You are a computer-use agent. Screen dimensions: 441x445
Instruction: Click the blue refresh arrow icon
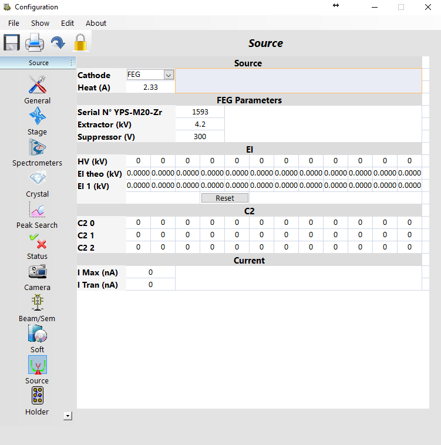pos(58,43)
